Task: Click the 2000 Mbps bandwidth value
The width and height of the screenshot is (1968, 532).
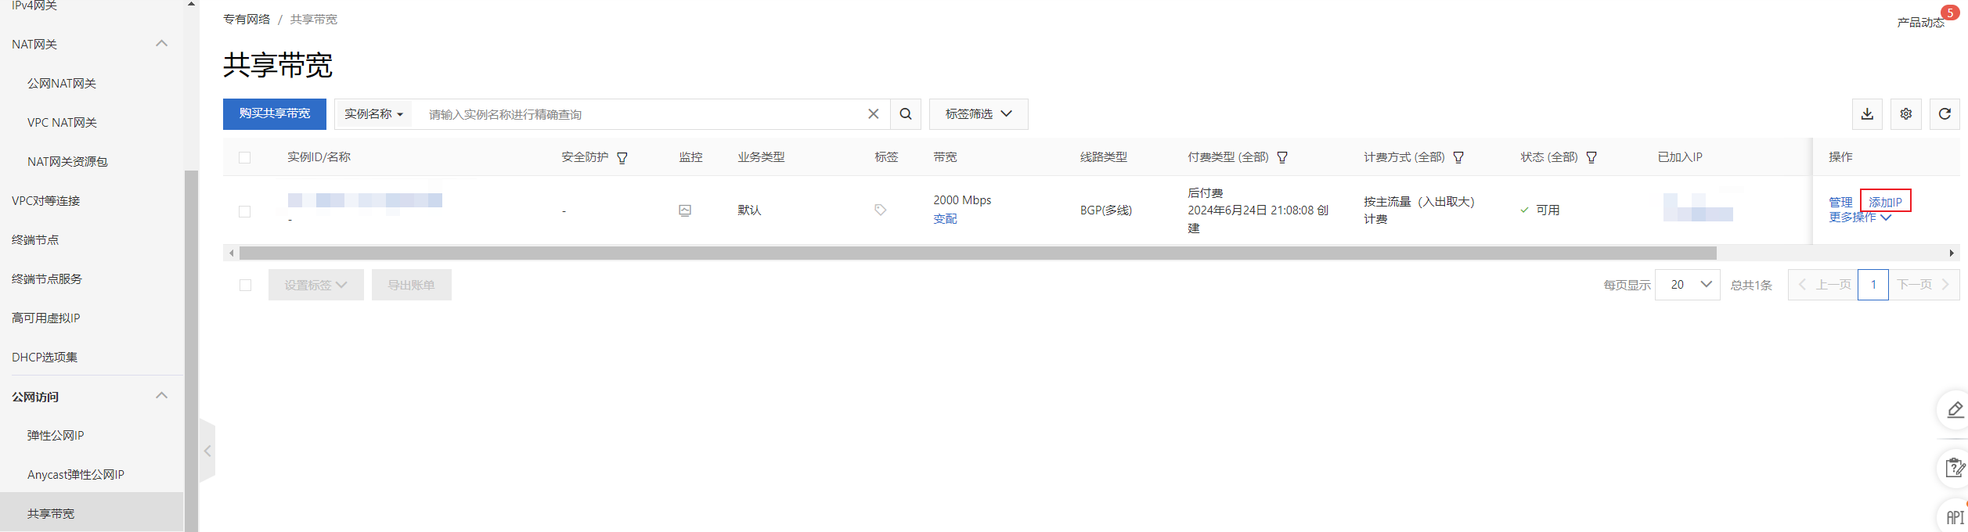Action: (x=962, y=200)
